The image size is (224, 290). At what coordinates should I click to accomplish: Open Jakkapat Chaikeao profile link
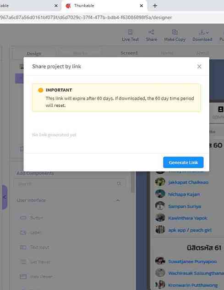(188, 182)
